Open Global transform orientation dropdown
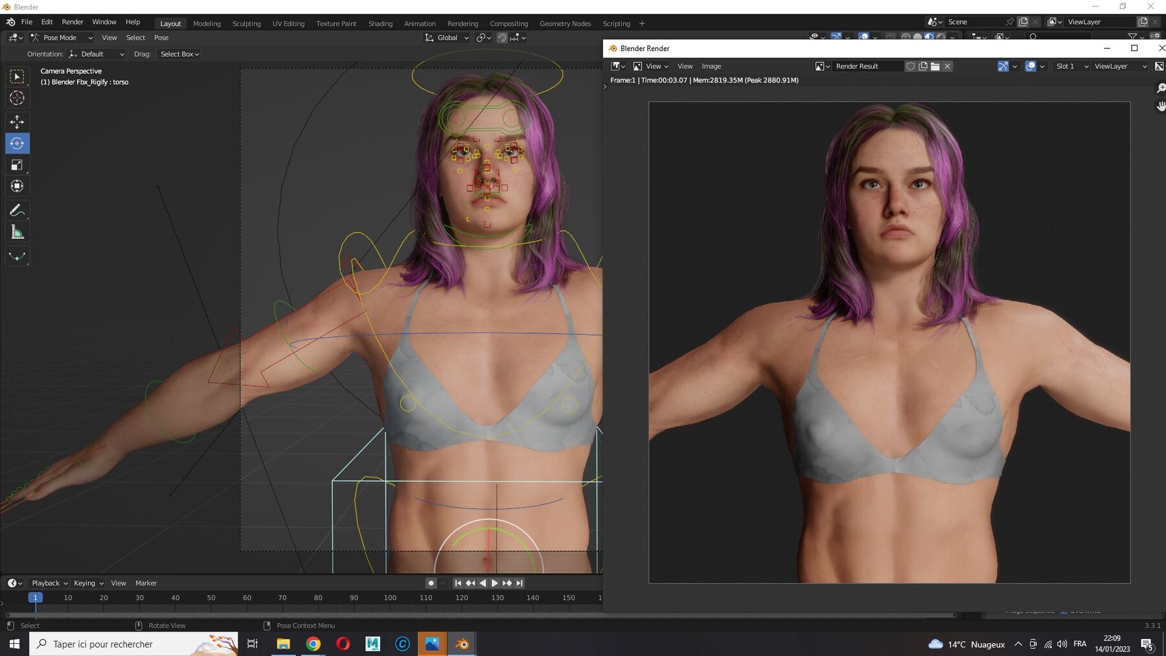Screen dimensions: 1166x656 447,38
